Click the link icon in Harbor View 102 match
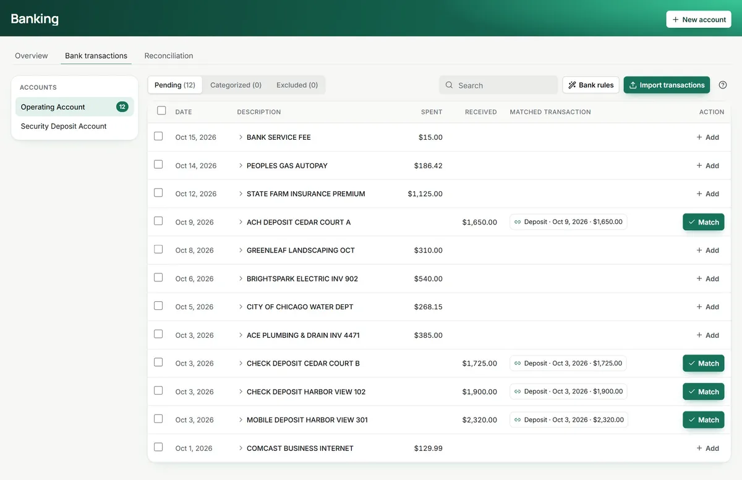Viewport: 742px width, 480px height. [518, 392]
